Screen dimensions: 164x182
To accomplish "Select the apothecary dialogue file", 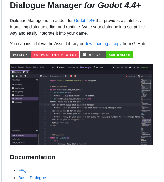I will point(25,88).
